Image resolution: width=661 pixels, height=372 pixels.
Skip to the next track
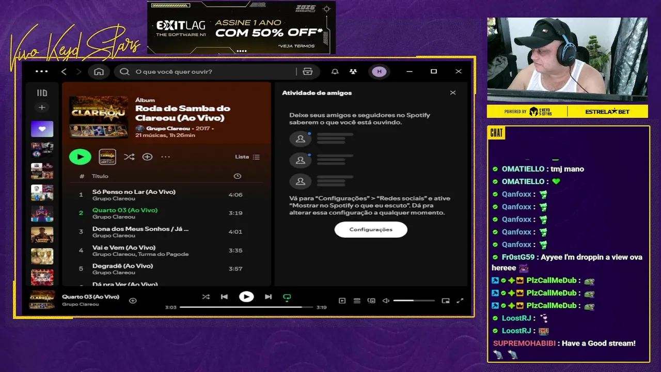point(268,297)
